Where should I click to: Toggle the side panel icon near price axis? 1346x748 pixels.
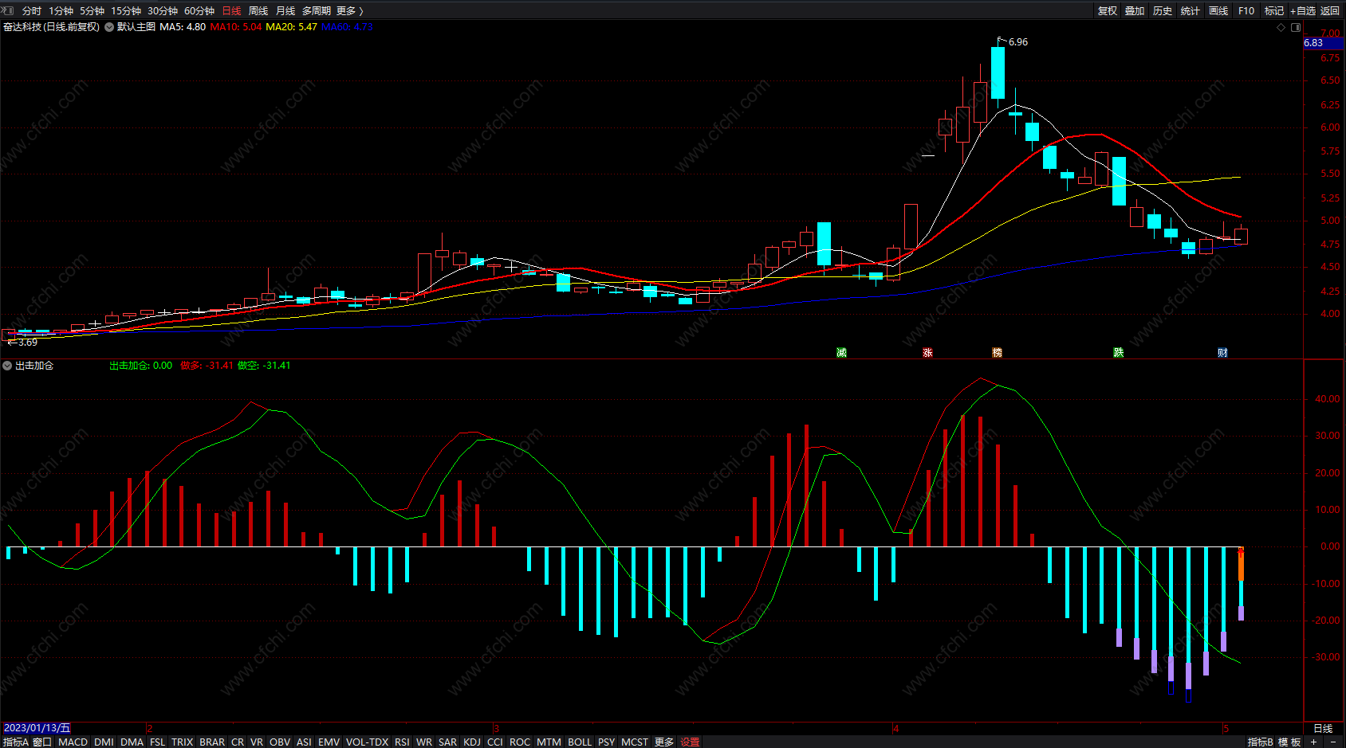[x=1296, y=27]
